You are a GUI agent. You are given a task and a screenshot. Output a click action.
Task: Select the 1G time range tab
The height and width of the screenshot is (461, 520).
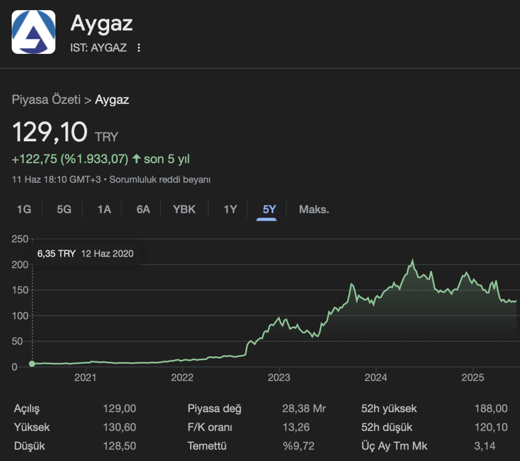[24, 209]
